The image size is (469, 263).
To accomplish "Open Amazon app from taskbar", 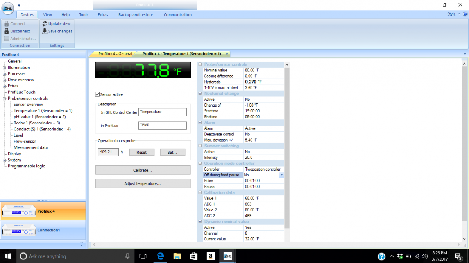I will pos(210,256).
